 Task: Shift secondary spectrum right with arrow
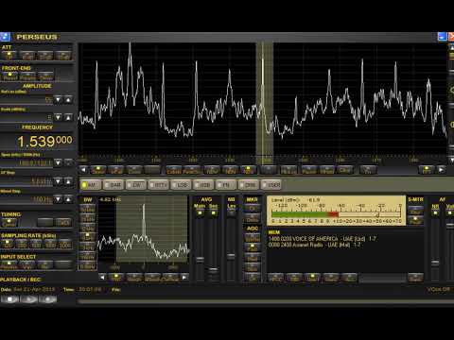[x=184, y=278]
